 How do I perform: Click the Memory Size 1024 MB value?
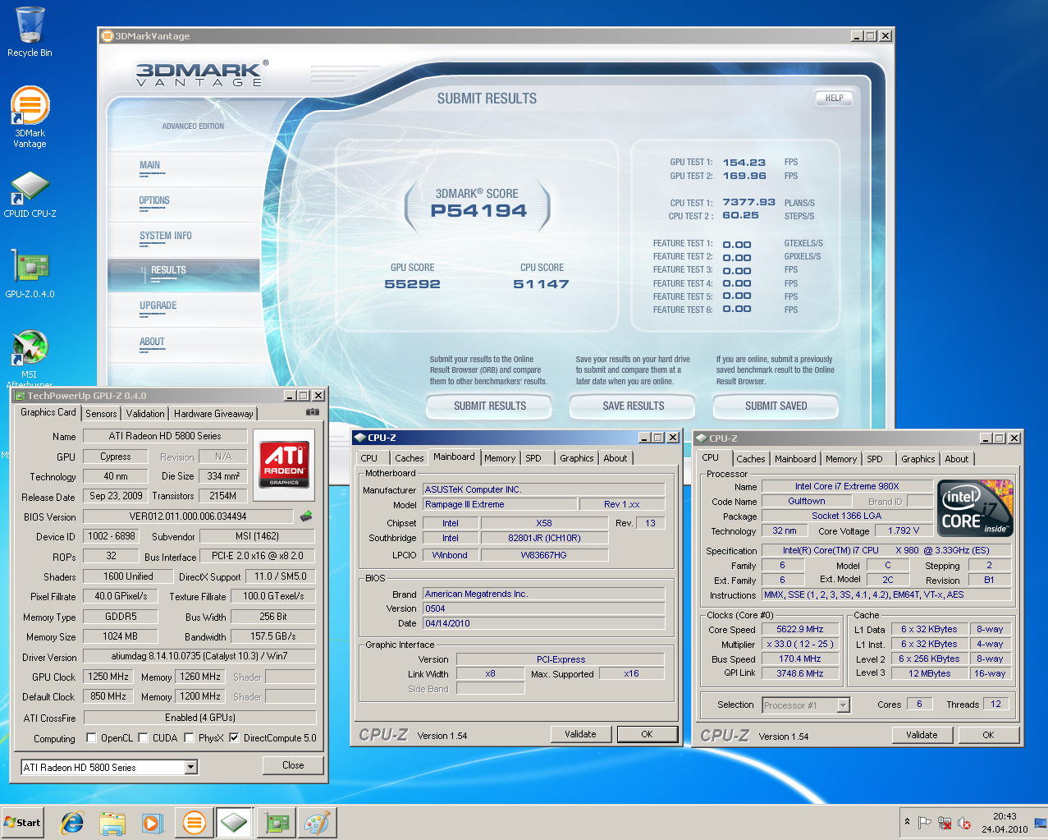[120, 636]
